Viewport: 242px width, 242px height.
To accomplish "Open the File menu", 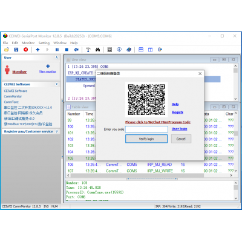I will tap(5, 43).
